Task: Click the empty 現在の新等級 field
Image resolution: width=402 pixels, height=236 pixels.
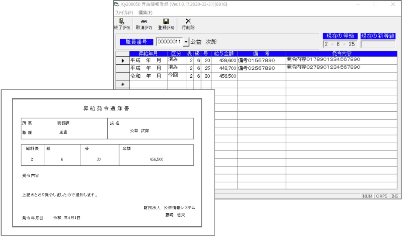Action: pyautogui.click(x=378, y=44)
